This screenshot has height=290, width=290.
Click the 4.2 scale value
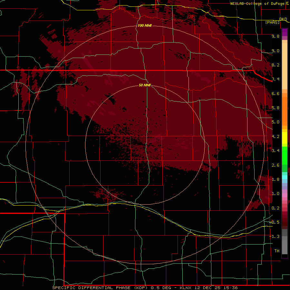(x=275, y=137)
